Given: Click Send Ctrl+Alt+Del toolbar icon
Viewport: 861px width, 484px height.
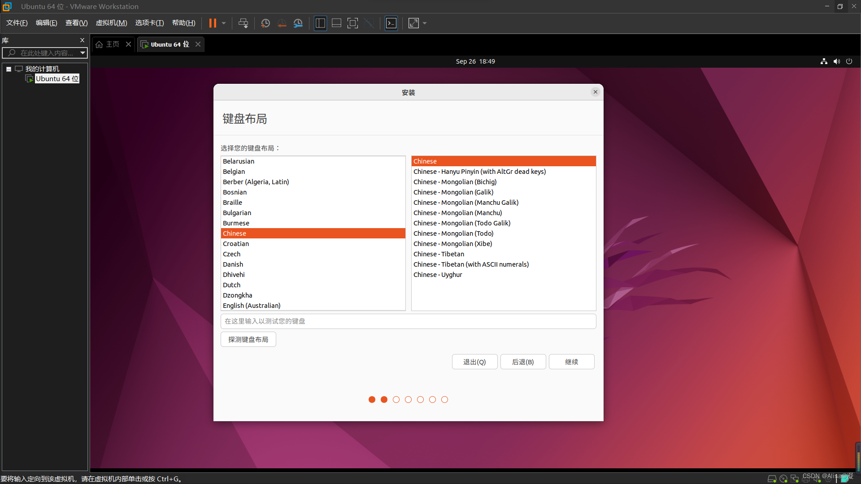Looking at the screenshot, I should (x=243, y=23).
